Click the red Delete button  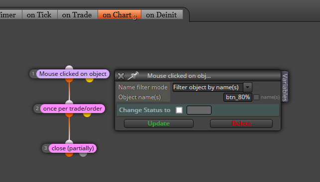(241, 123)
